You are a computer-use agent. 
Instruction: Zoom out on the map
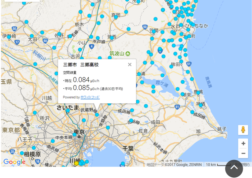point(243,153)
